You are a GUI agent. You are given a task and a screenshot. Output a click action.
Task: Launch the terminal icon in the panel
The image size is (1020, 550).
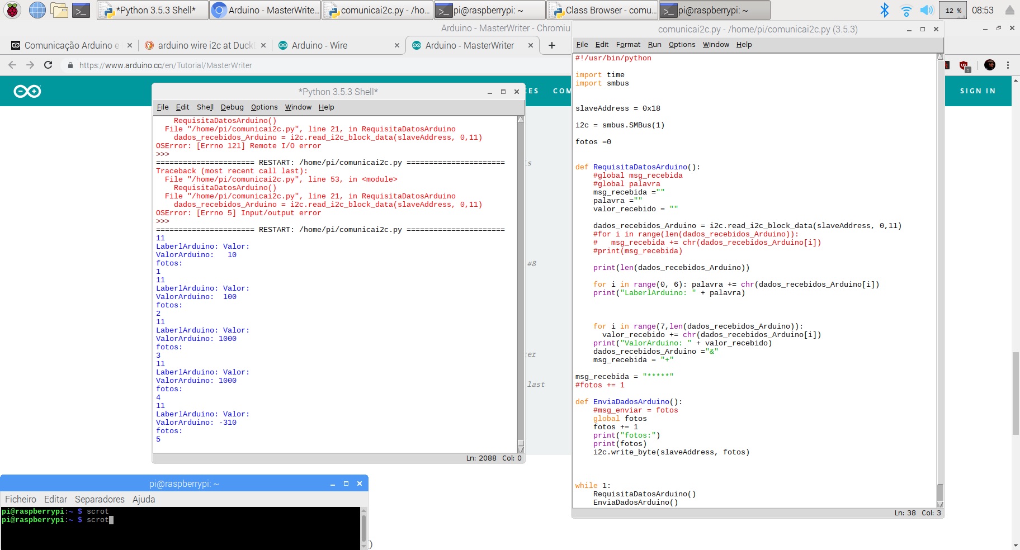click(81, 10)
